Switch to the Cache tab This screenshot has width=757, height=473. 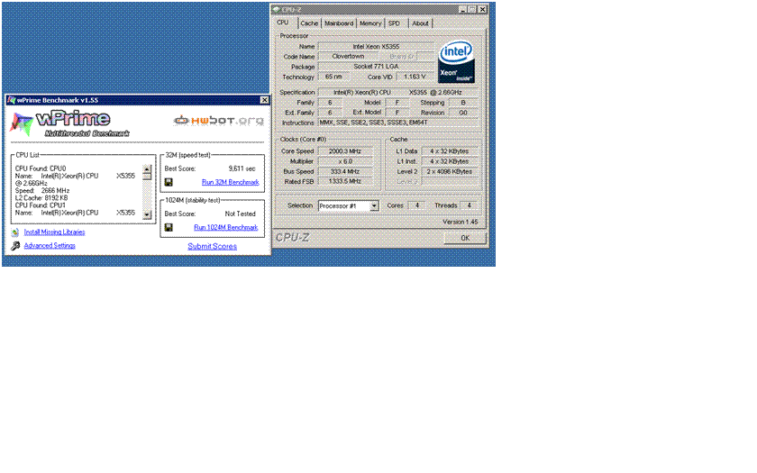coord(309,23)
